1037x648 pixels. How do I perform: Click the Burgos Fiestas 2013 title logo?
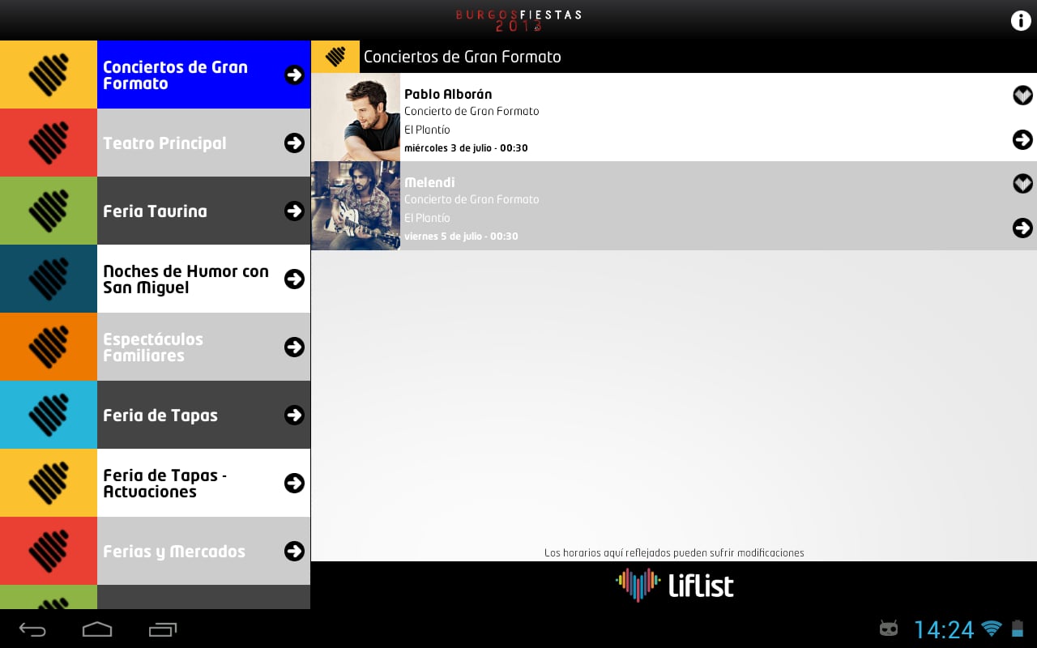(518, 20)
